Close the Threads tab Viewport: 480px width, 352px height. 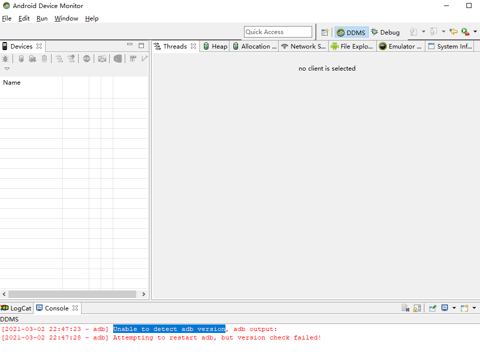pos(193,46)
